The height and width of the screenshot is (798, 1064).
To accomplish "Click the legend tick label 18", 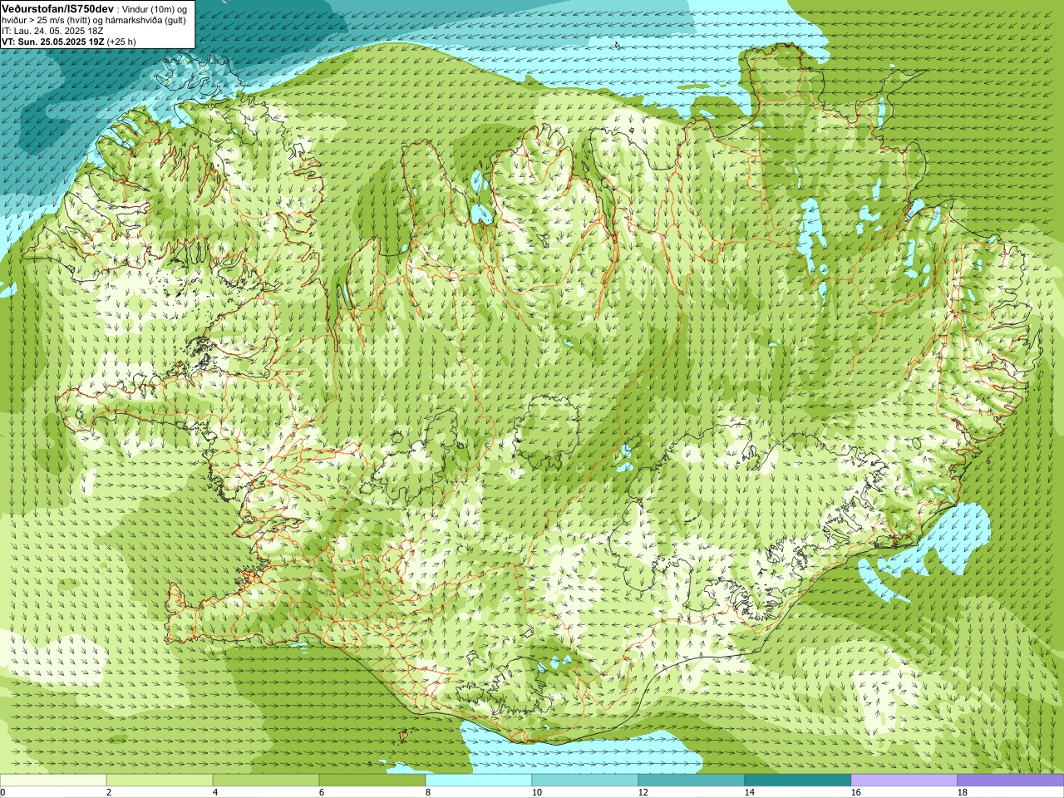I will coord(963,793).
